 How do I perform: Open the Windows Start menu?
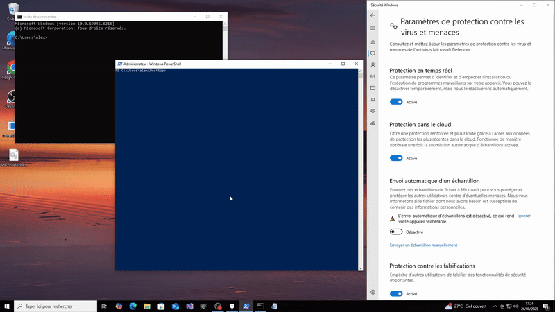pos(7,306)
